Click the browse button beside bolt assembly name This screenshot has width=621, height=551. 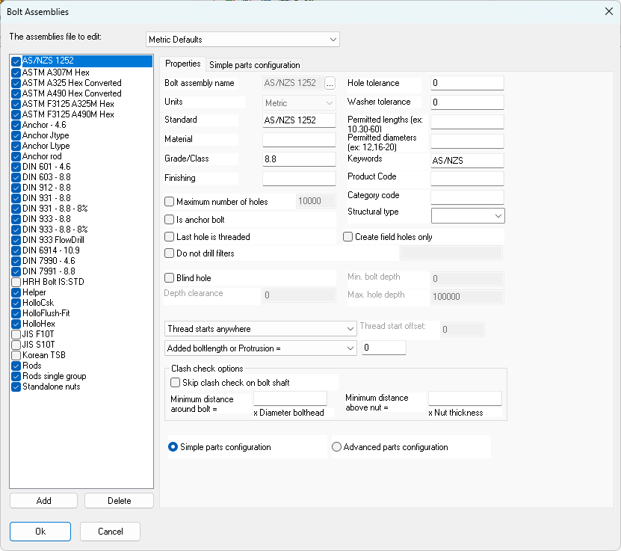point(330,84)
